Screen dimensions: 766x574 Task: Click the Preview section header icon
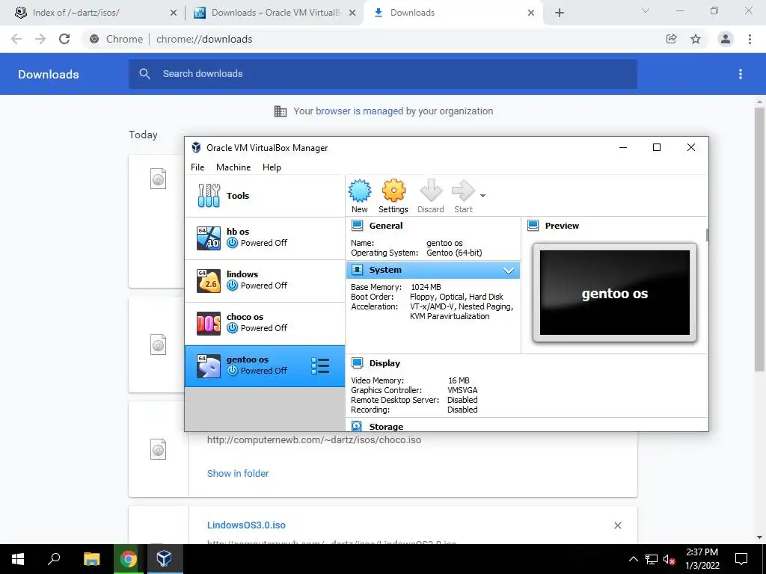(x=533, y=226)
